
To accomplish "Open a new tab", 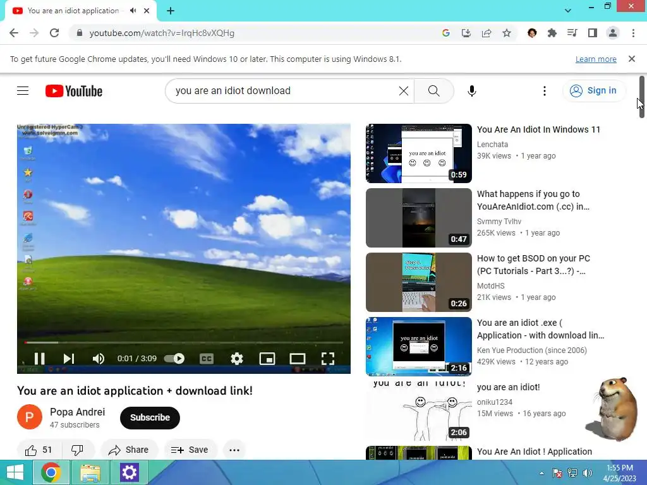I will pos(171,11).
